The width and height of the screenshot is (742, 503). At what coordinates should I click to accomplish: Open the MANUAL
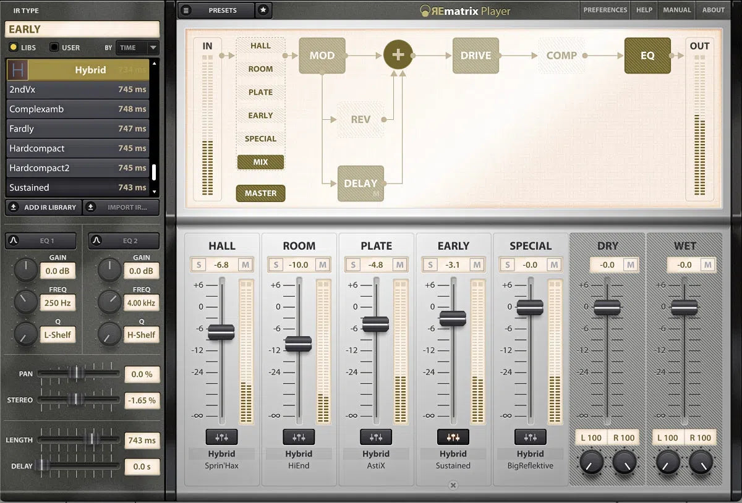[x=676, y=10]
